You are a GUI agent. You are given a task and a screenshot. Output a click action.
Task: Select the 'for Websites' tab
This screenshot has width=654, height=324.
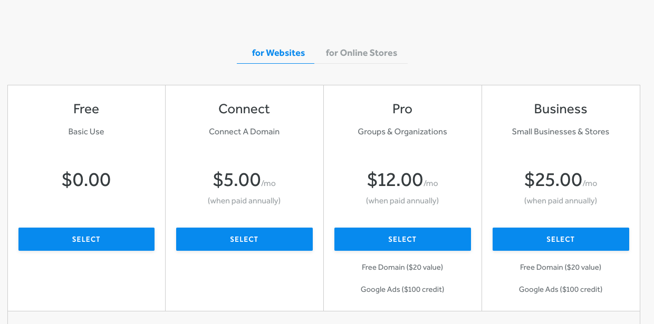coord(278,53)
